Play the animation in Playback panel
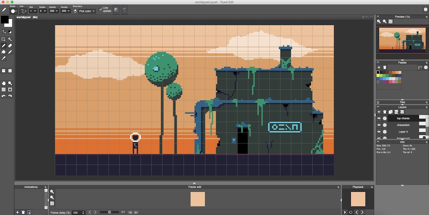The width and height of the screenshot is (429, 215). 345,212
